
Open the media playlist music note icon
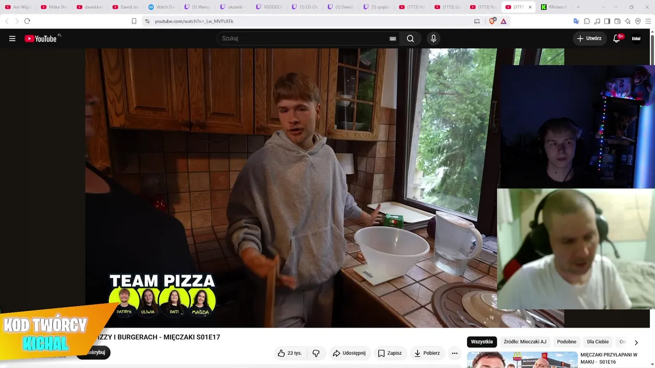point(597,21)
